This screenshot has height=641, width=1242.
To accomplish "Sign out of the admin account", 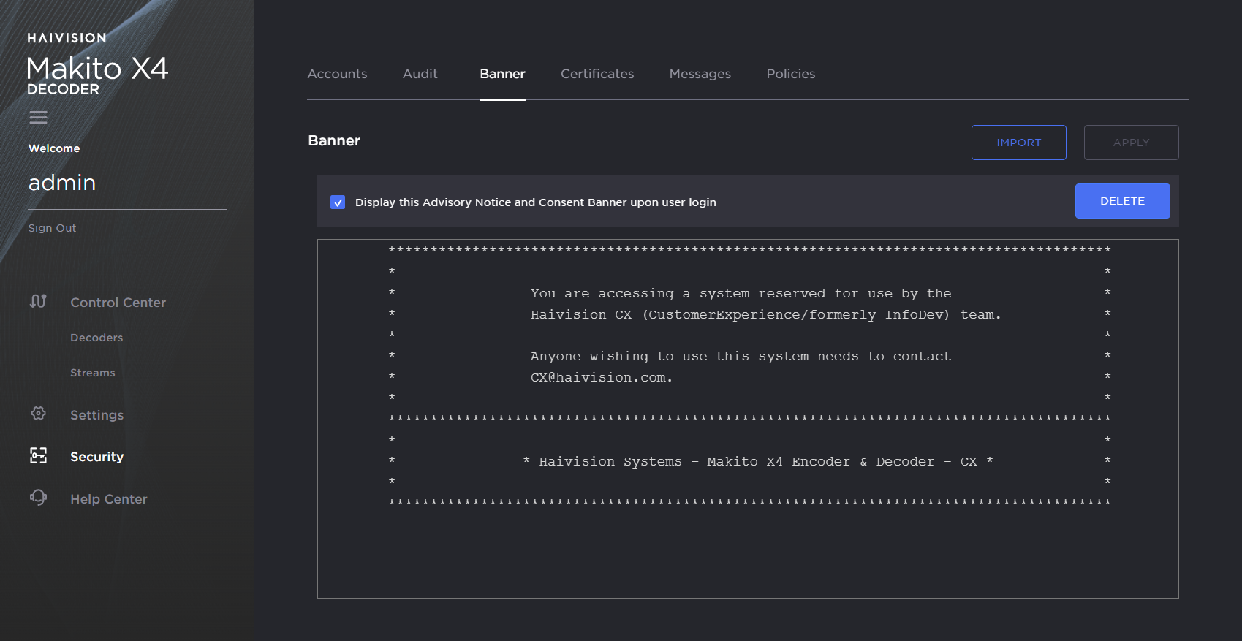I will [x=52, y=228].
